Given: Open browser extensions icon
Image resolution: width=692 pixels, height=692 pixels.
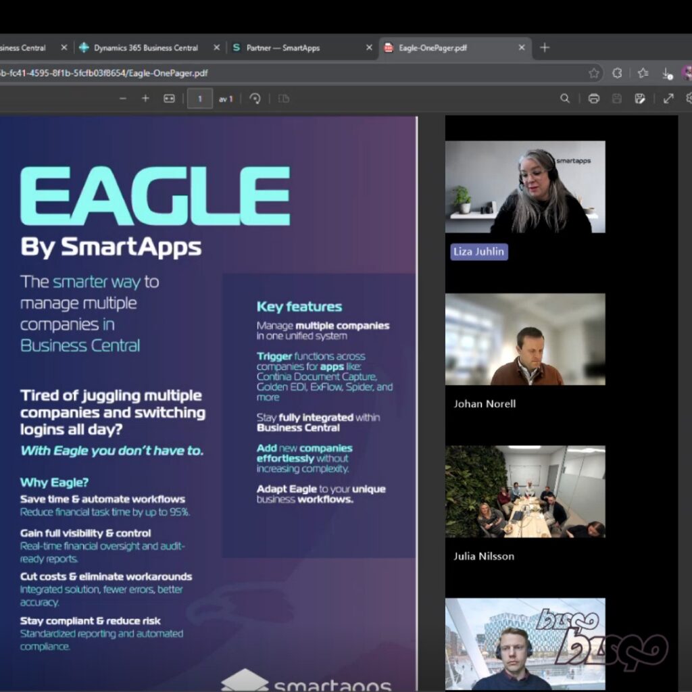Looking at the screenshot, I should coord(618,73).
